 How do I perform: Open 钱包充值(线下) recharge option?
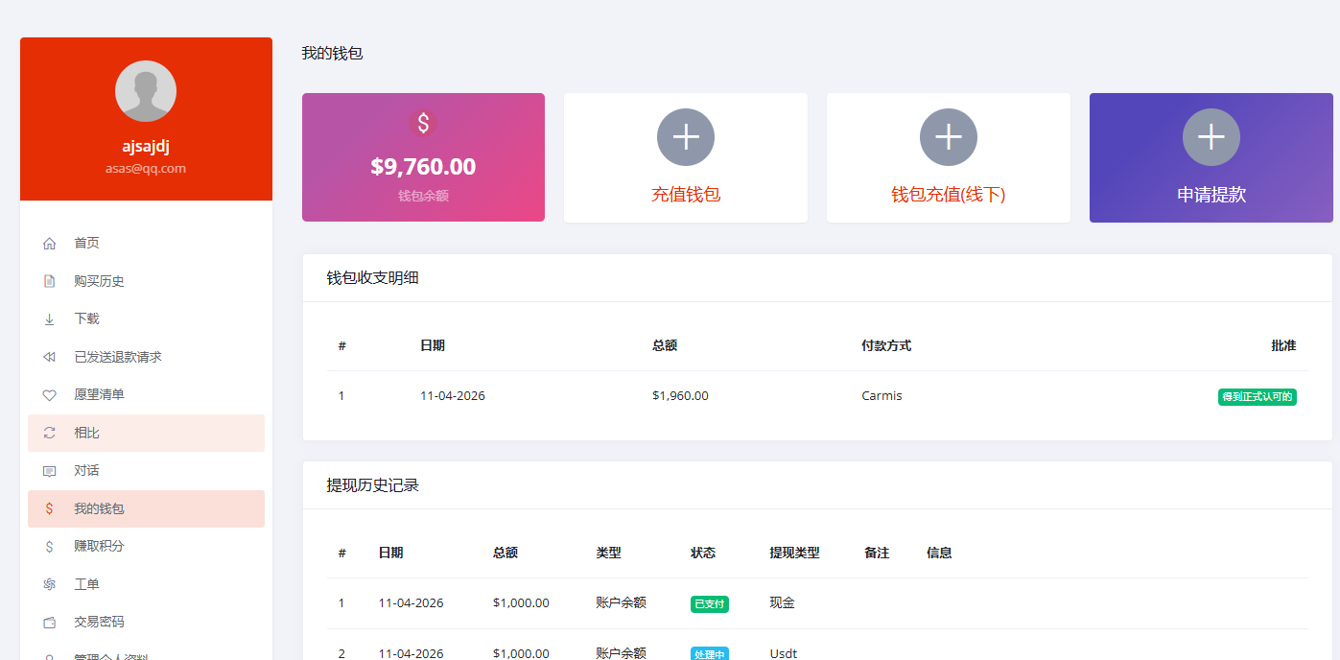948,195
